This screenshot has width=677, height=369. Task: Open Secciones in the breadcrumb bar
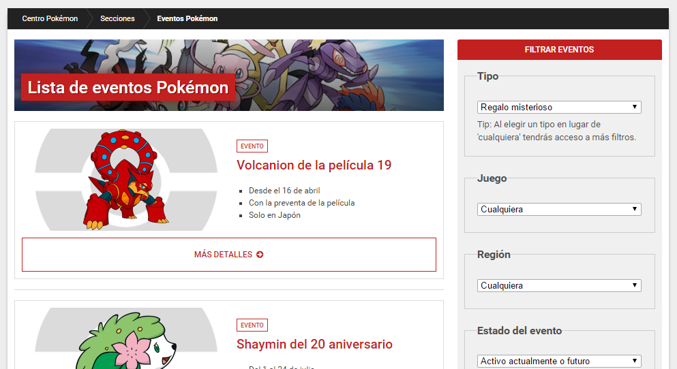coord(117,18)
